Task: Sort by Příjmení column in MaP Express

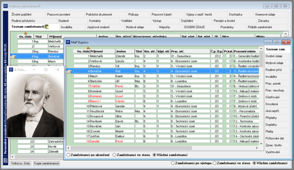Action: pos(103,51)
